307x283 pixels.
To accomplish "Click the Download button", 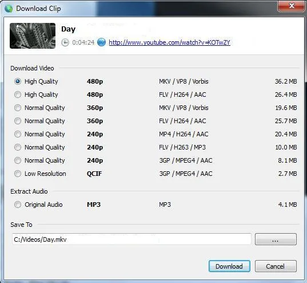I will 229,266.
